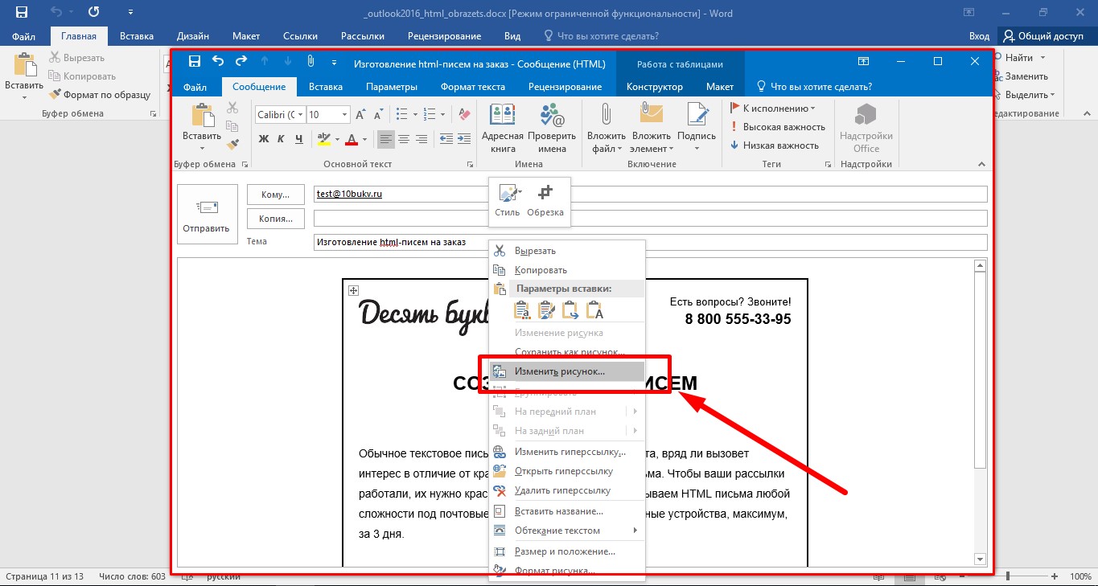
Task: Open Outlook quick access toolbar customization arrow
Action: (334, 62)
